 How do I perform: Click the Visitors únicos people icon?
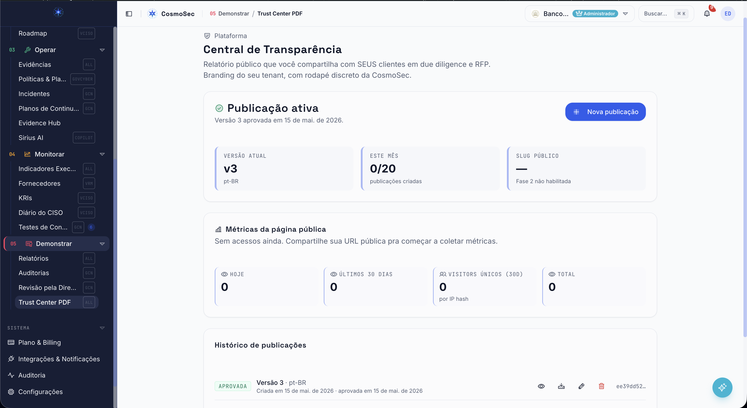[443, 274]
